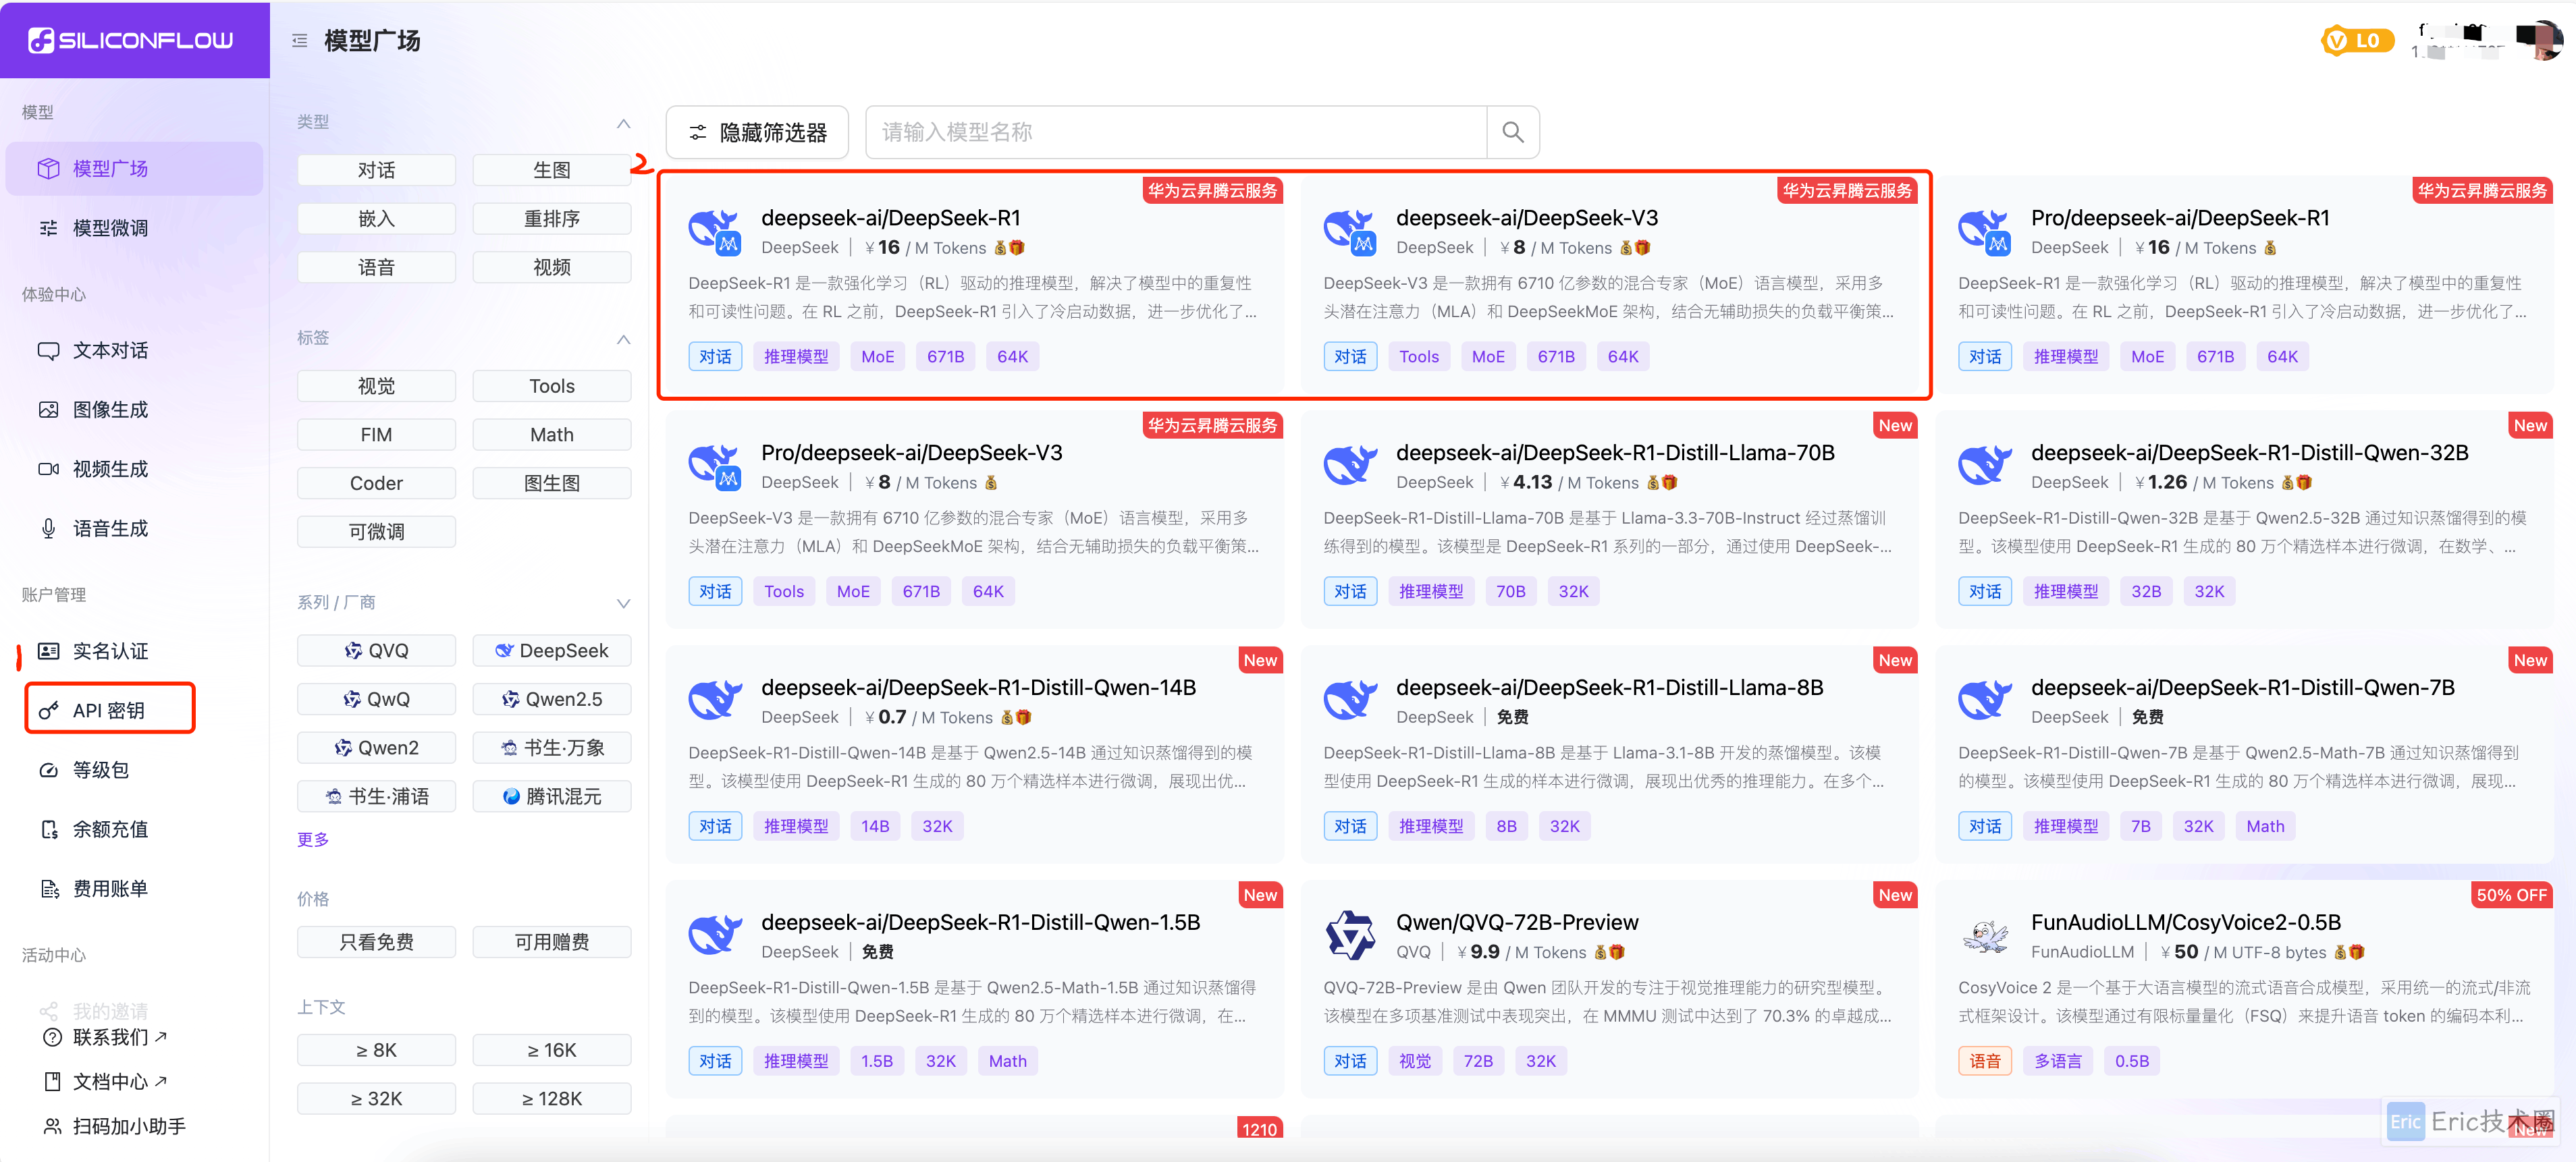
Task: Click the 隐藏筛选器 button
Action: [x=757, y=132]
